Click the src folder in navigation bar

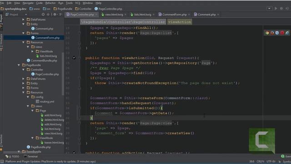47,9
